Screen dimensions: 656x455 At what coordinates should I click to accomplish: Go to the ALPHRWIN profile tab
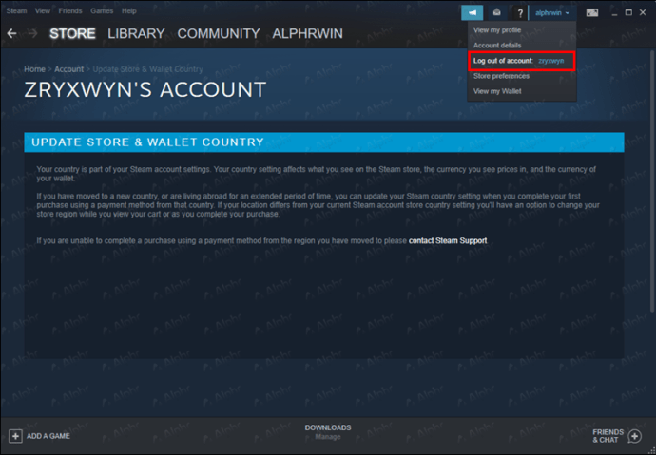tap(307, 33)
